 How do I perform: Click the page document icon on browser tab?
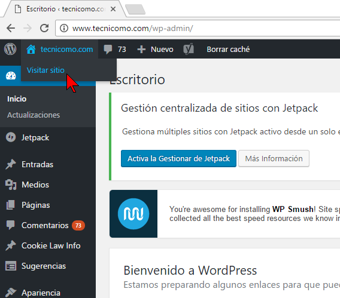tap(18, 9)
